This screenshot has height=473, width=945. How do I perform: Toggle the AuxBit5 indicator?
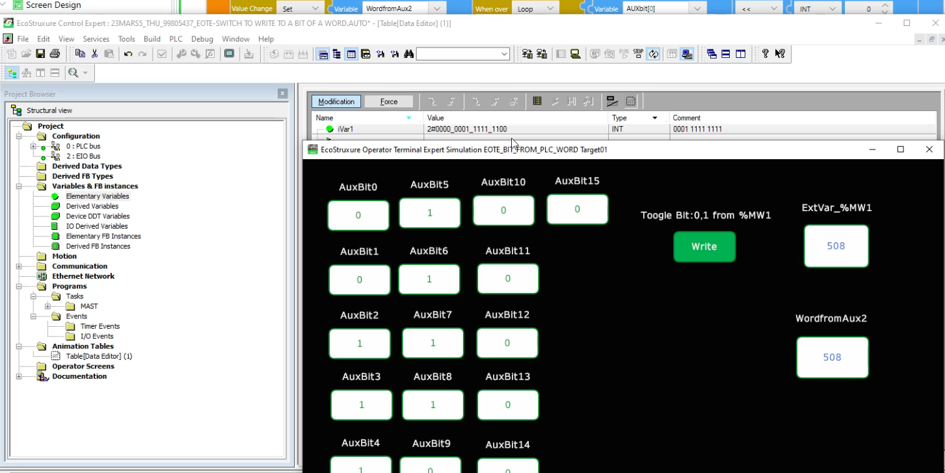(x=430, y=213)
